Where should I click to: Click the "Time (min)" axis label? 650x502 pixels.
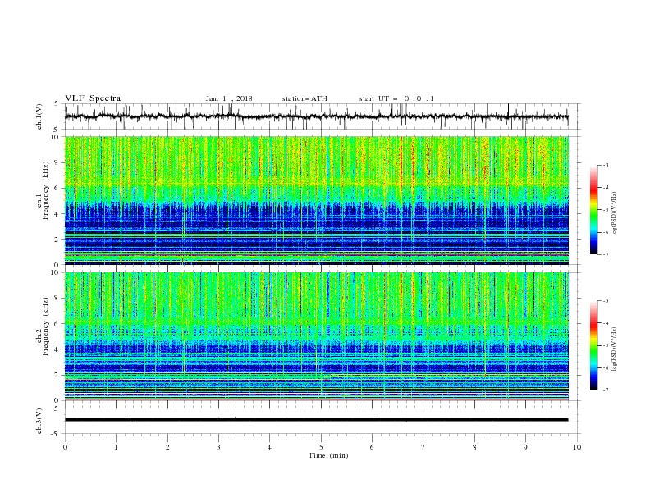tap(328, 455)
